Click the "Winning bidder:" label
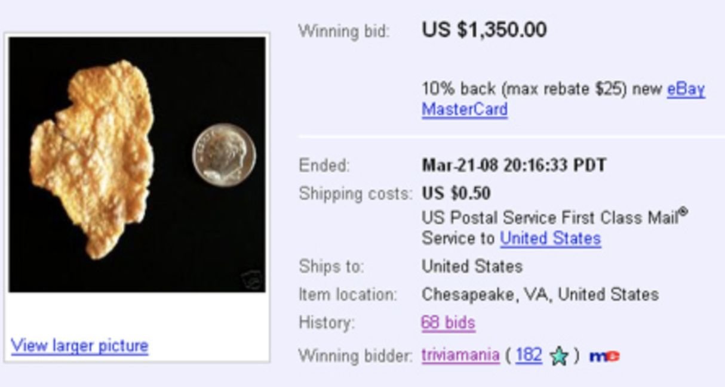 tap(355, 356)
